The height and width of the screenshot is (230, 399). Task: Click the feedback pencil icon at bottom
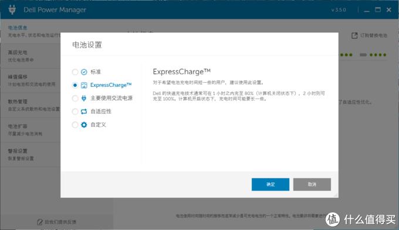tap(40, 222)
